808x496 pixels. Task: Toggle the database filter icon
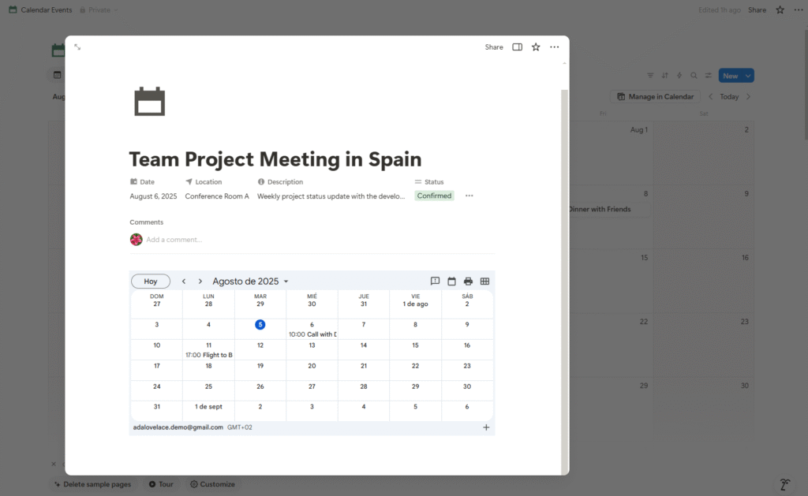point(651,75)
